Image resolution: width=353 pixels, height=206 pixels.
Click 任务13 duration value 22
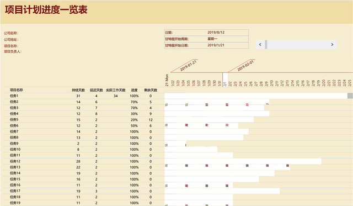coord(78,167)
